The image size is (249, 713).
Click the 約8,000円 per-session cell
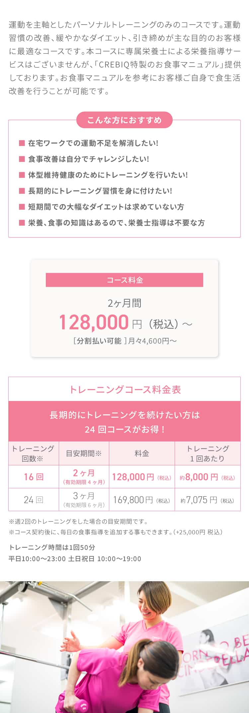pyautogui.click(x=207, y=477)
